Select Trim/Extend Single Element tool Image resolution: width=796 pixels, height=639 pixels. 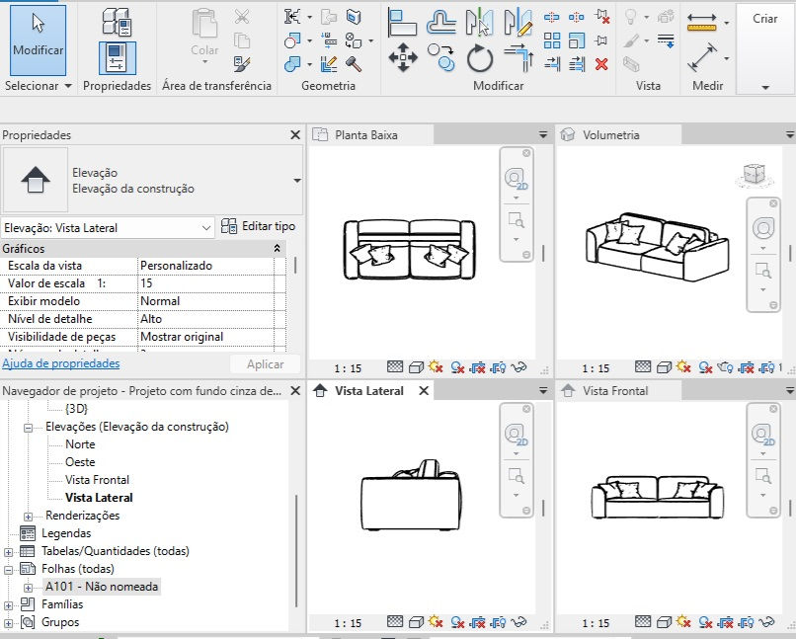(x=552, y=64)
